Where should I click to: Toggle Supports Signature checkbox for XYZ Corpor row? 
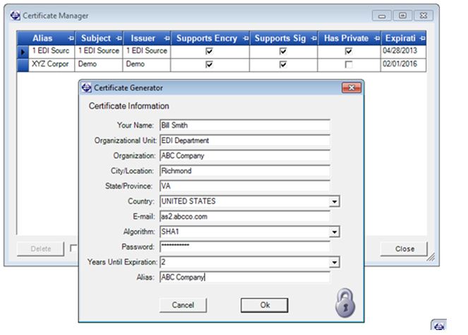coord(282,64)
